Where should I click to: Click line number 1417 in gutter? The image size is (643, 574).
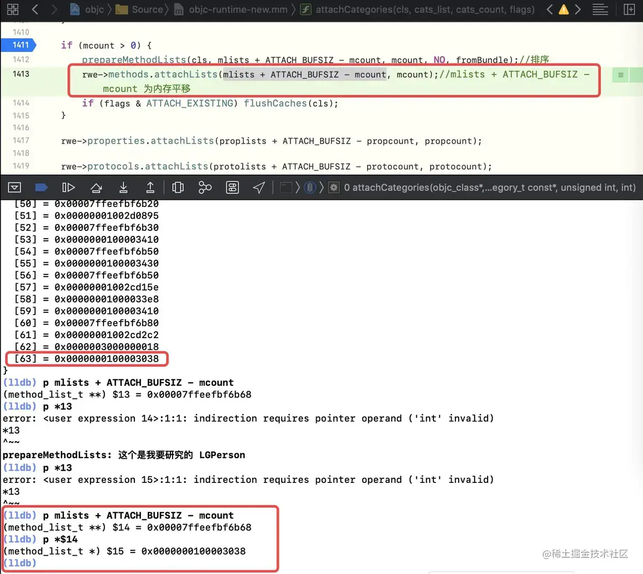pyautogui.click(x=21, y=140)
